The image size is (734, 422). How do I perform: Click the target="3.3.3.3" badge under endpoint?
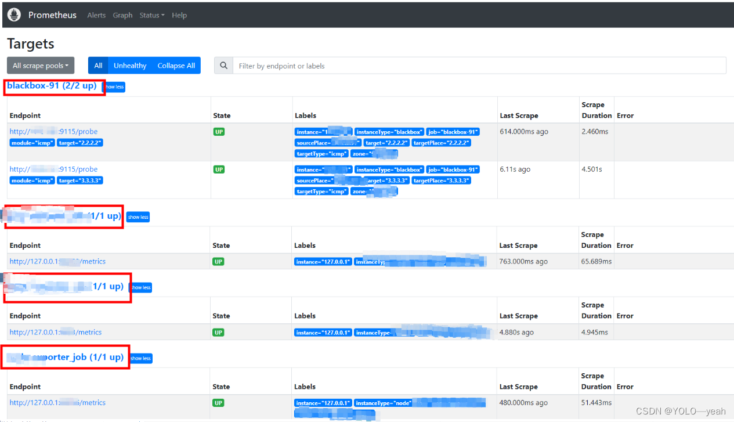click(x=80, y=181)
